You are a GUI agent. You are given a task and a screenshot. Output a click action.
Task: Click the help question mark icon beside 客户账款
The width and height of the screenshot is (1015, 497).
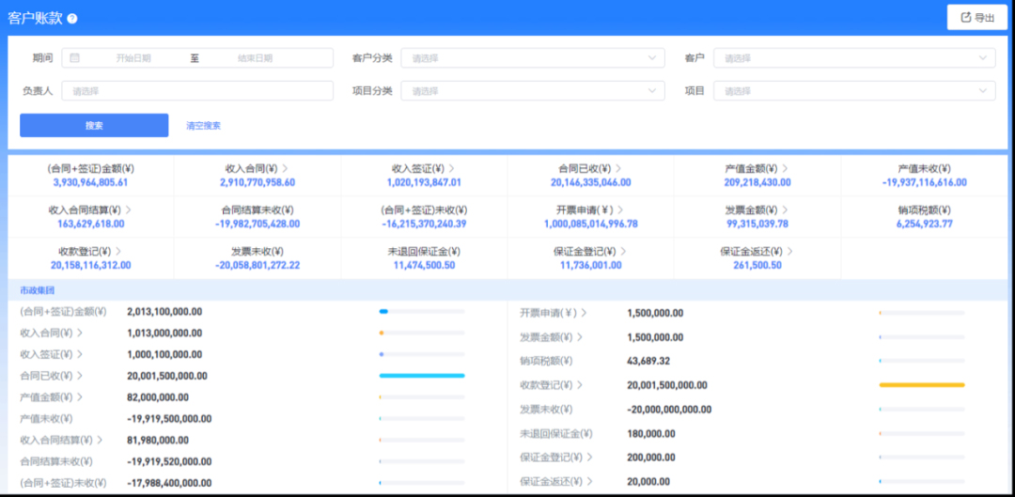[73, 19]
